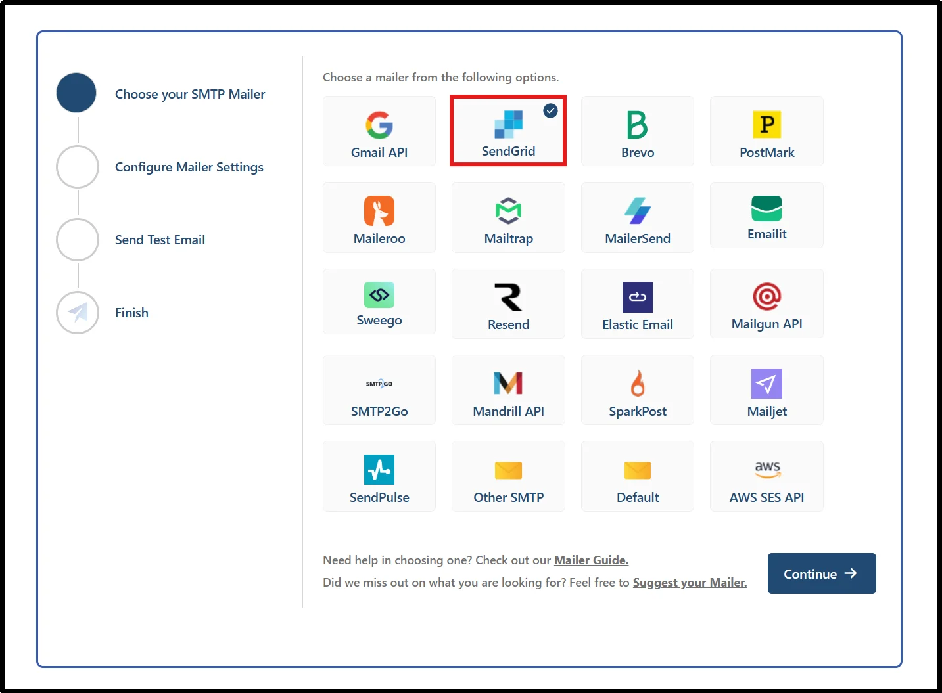Pick the AWS SES API logo
This screenshot has height=693, width=942.
tap(766, 469)
